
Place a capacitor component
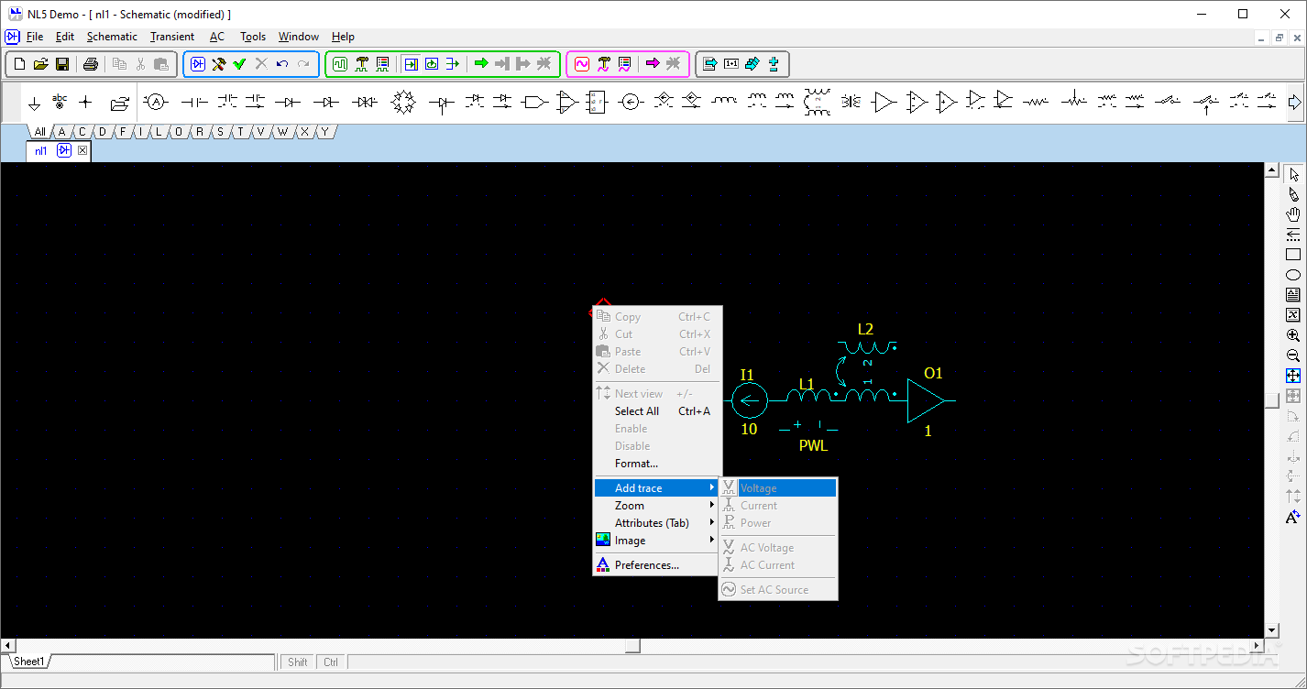click(x=193, y=103)
